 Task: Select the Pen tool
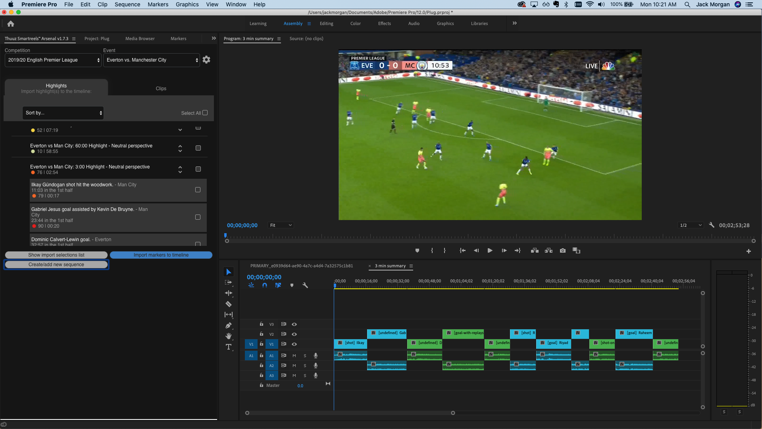point(229,326)
